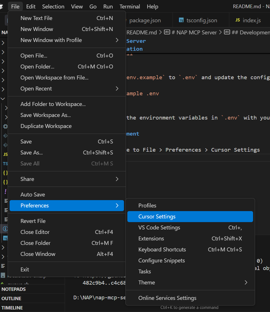Expand the Open Recent submenu

(x=67, y=88)
